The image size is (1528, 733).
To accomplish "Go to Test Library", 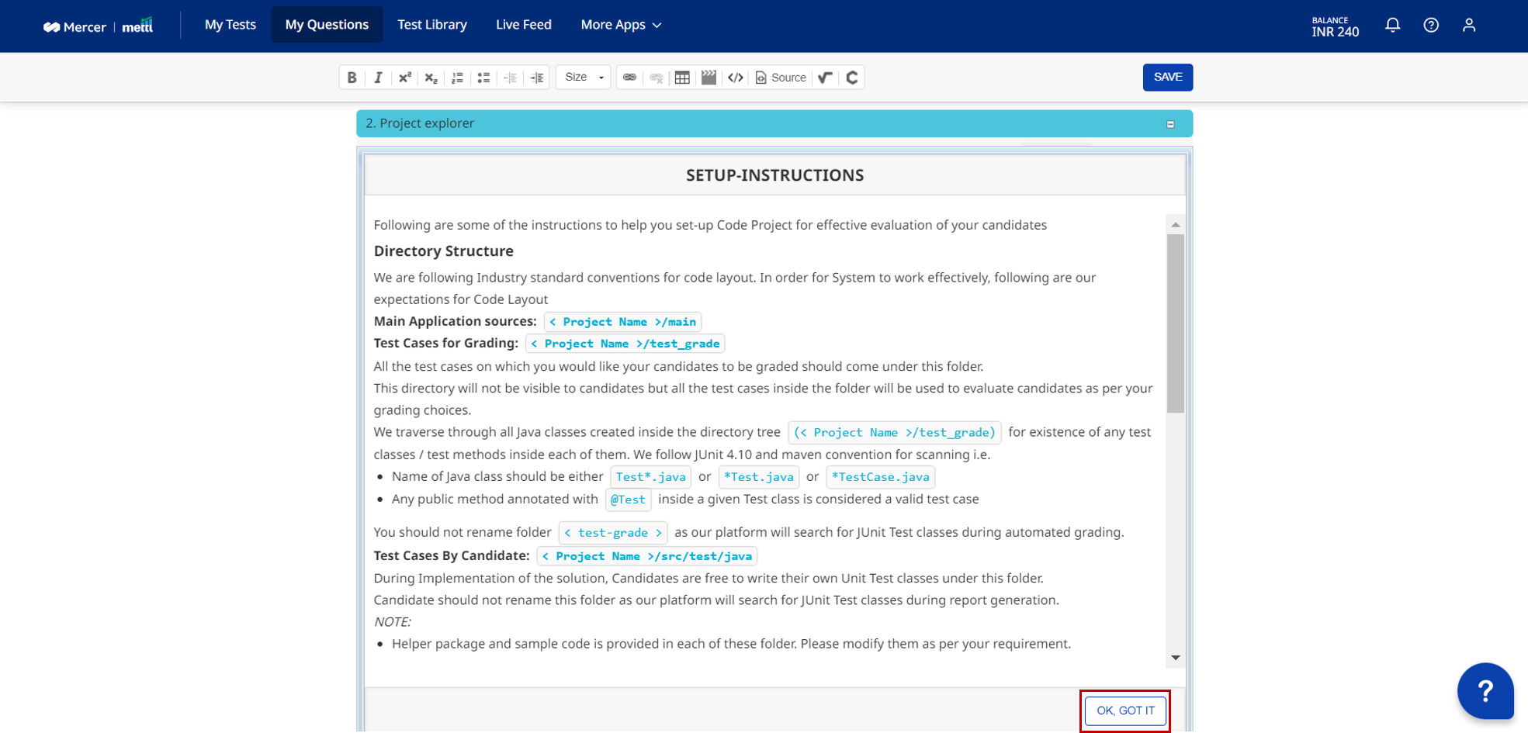I will tap(432, 25).
